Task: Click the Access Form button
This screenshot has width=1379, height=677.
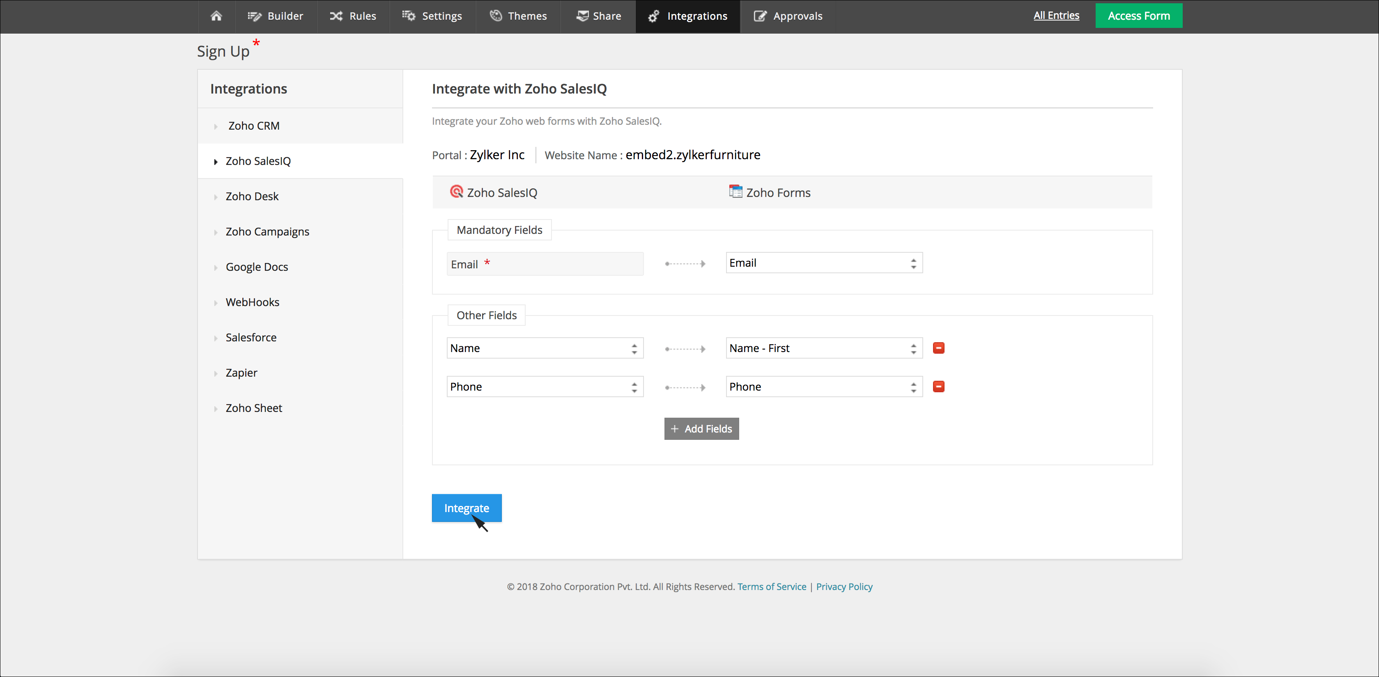Action: (x=1139, y=16)
